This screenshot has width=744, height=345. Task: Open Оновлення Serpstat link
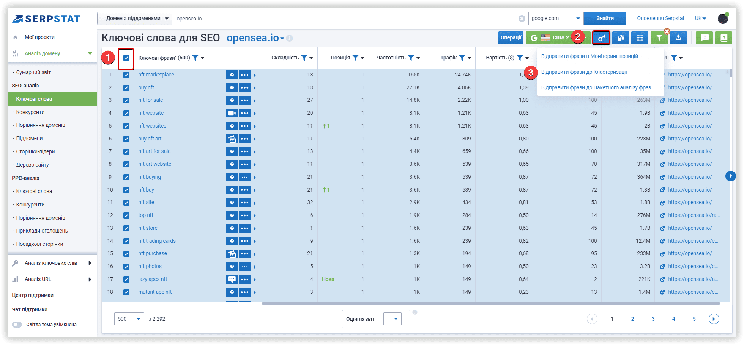660,18
